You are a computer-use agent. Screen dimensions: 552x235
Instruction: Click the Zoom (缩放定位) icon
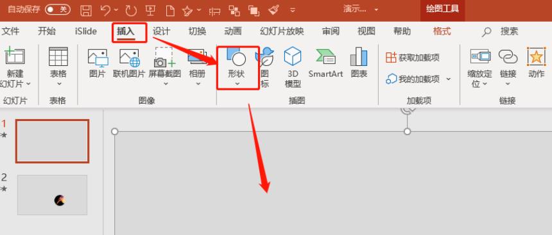coord(480,56)
